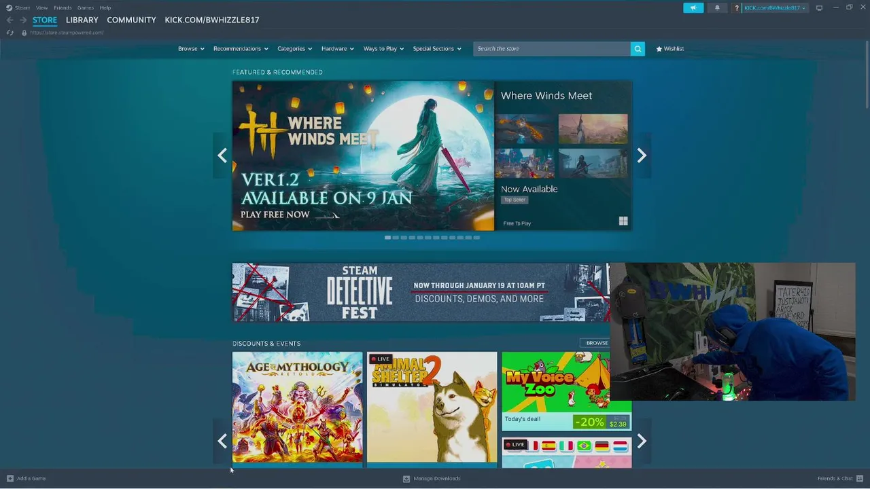Click the BROWSE button in Discounts & Events

tap(597, 343)
